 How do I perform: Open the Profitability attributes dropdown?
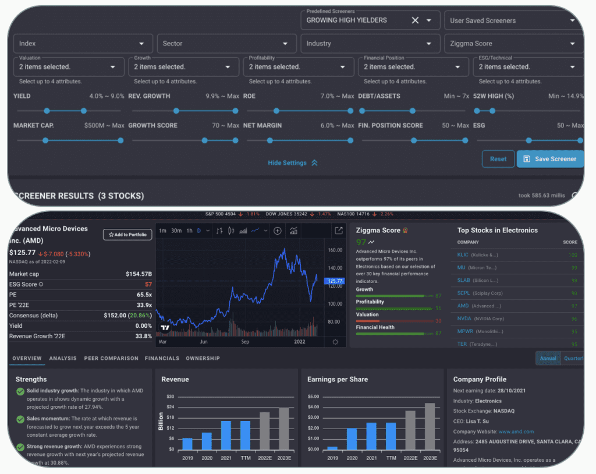point(299,67)
